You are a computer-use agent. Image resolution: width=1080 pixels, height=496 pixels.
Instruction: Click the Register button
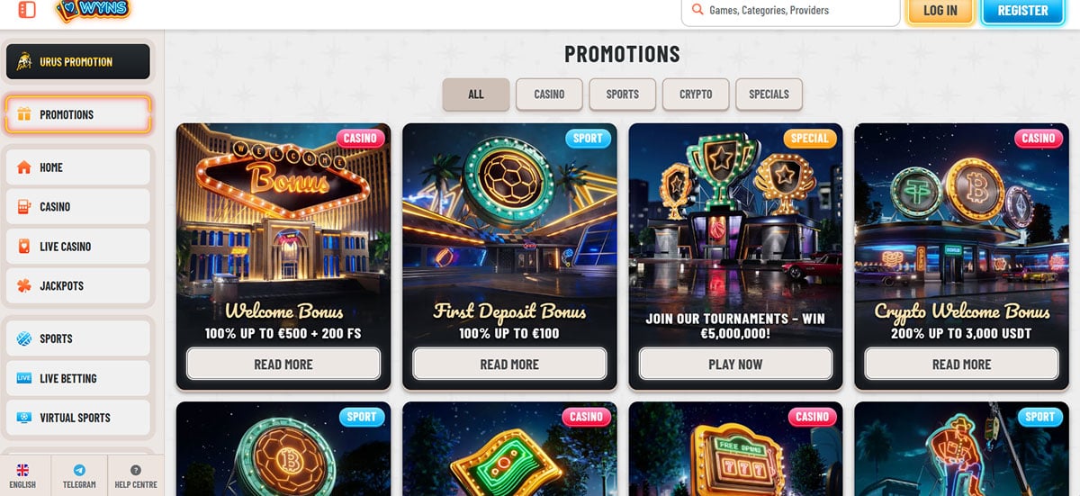point(1023,11)
